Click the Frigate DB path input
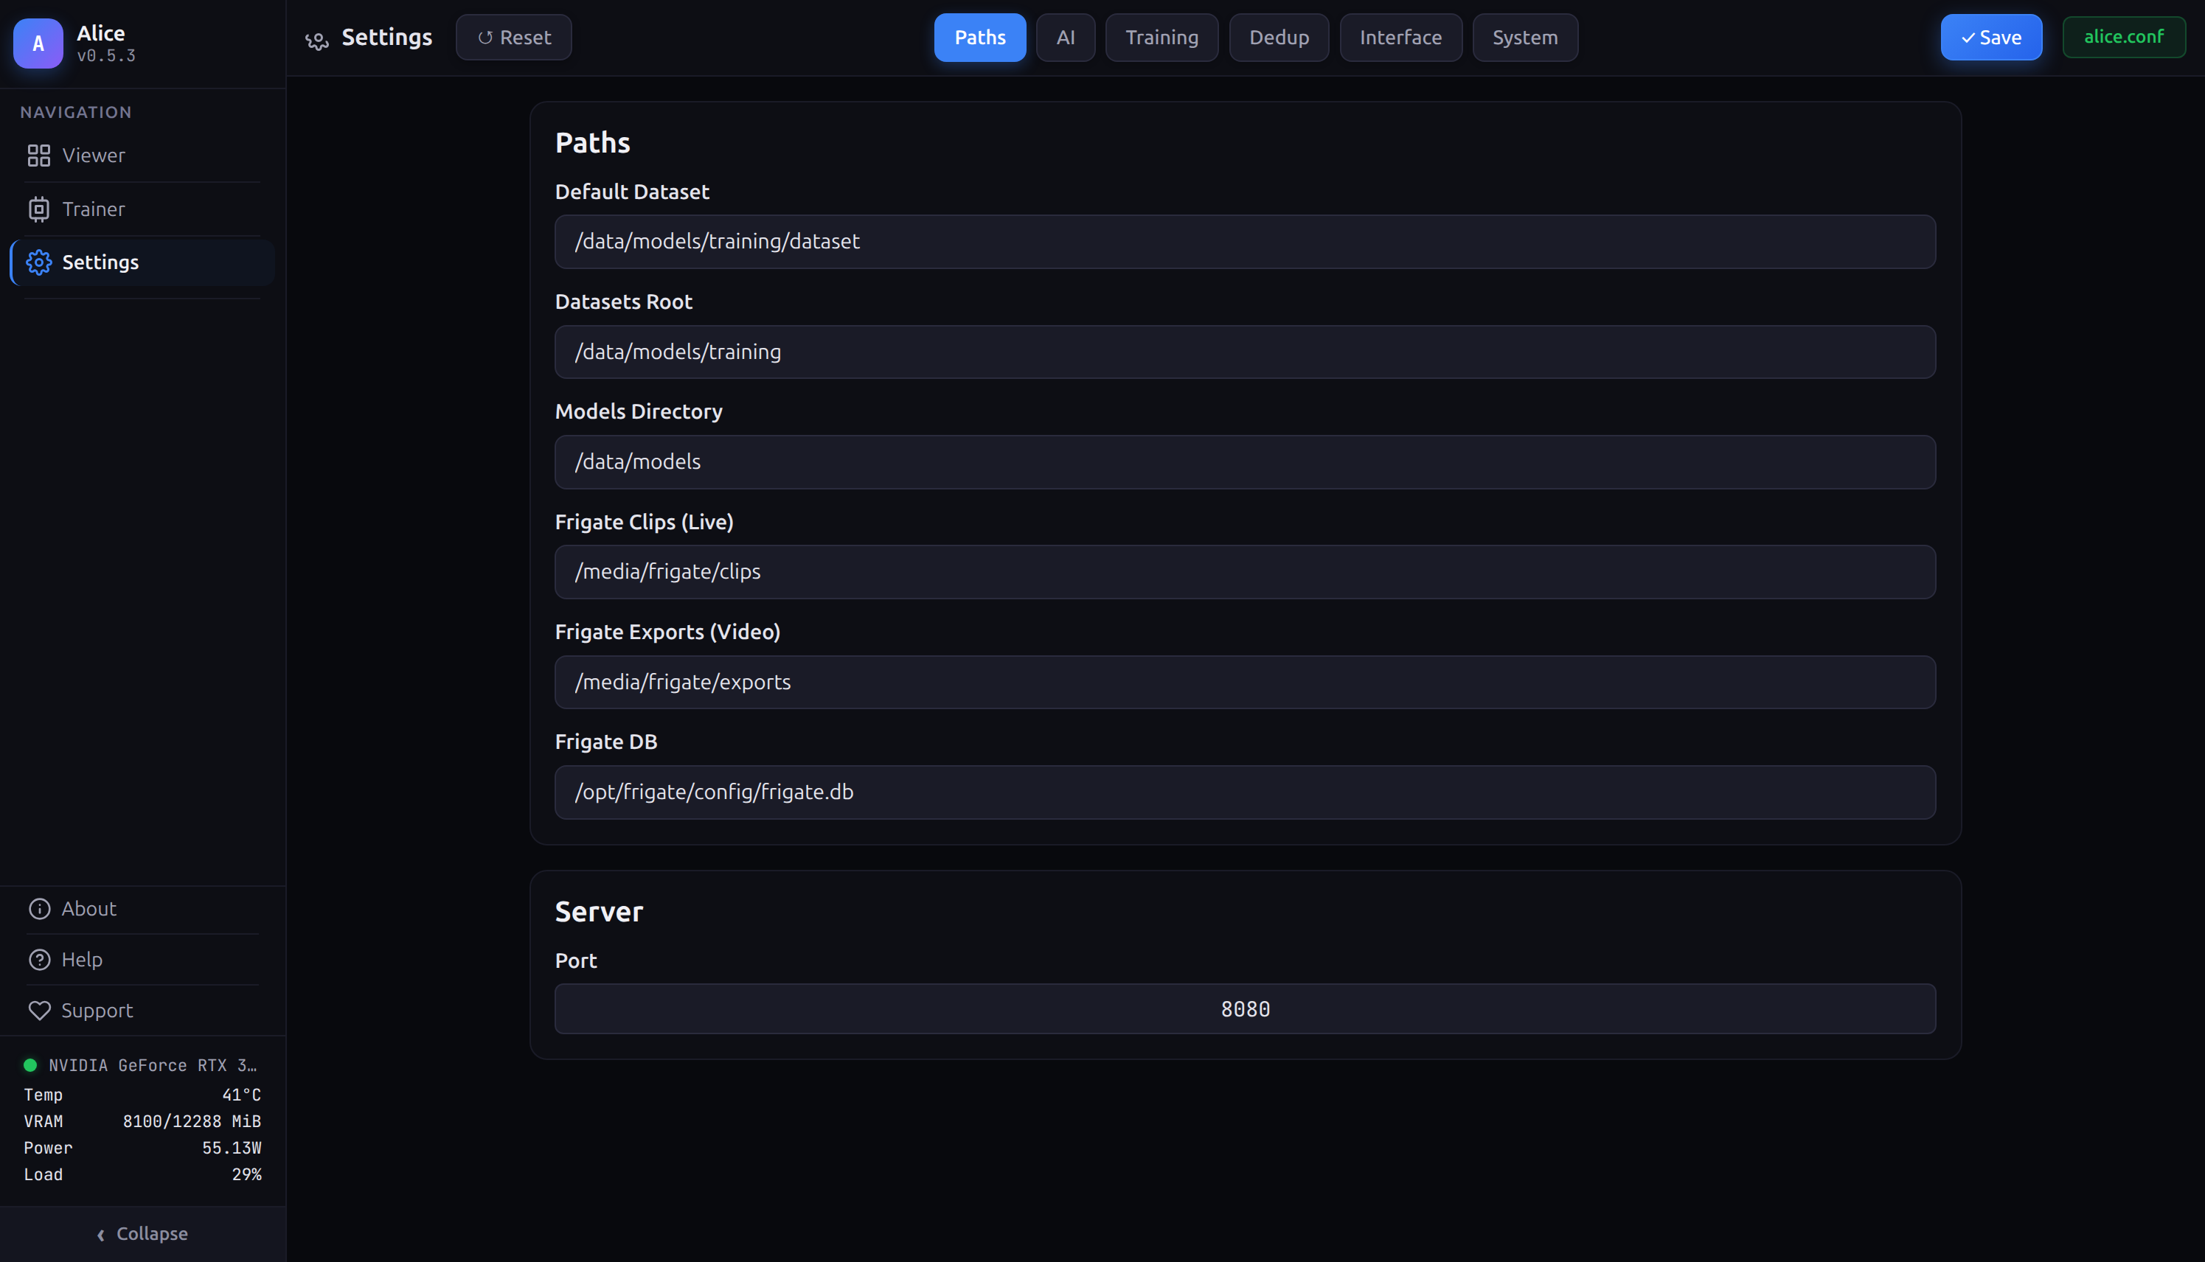The image size is (2205, 1262). (x=1245, y=792)
